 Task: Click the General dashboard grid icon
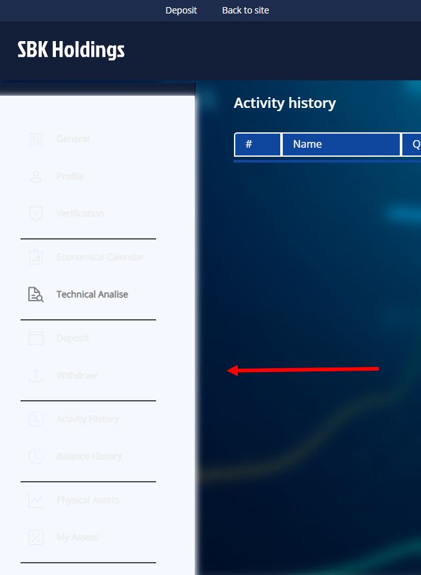[36, 139]
